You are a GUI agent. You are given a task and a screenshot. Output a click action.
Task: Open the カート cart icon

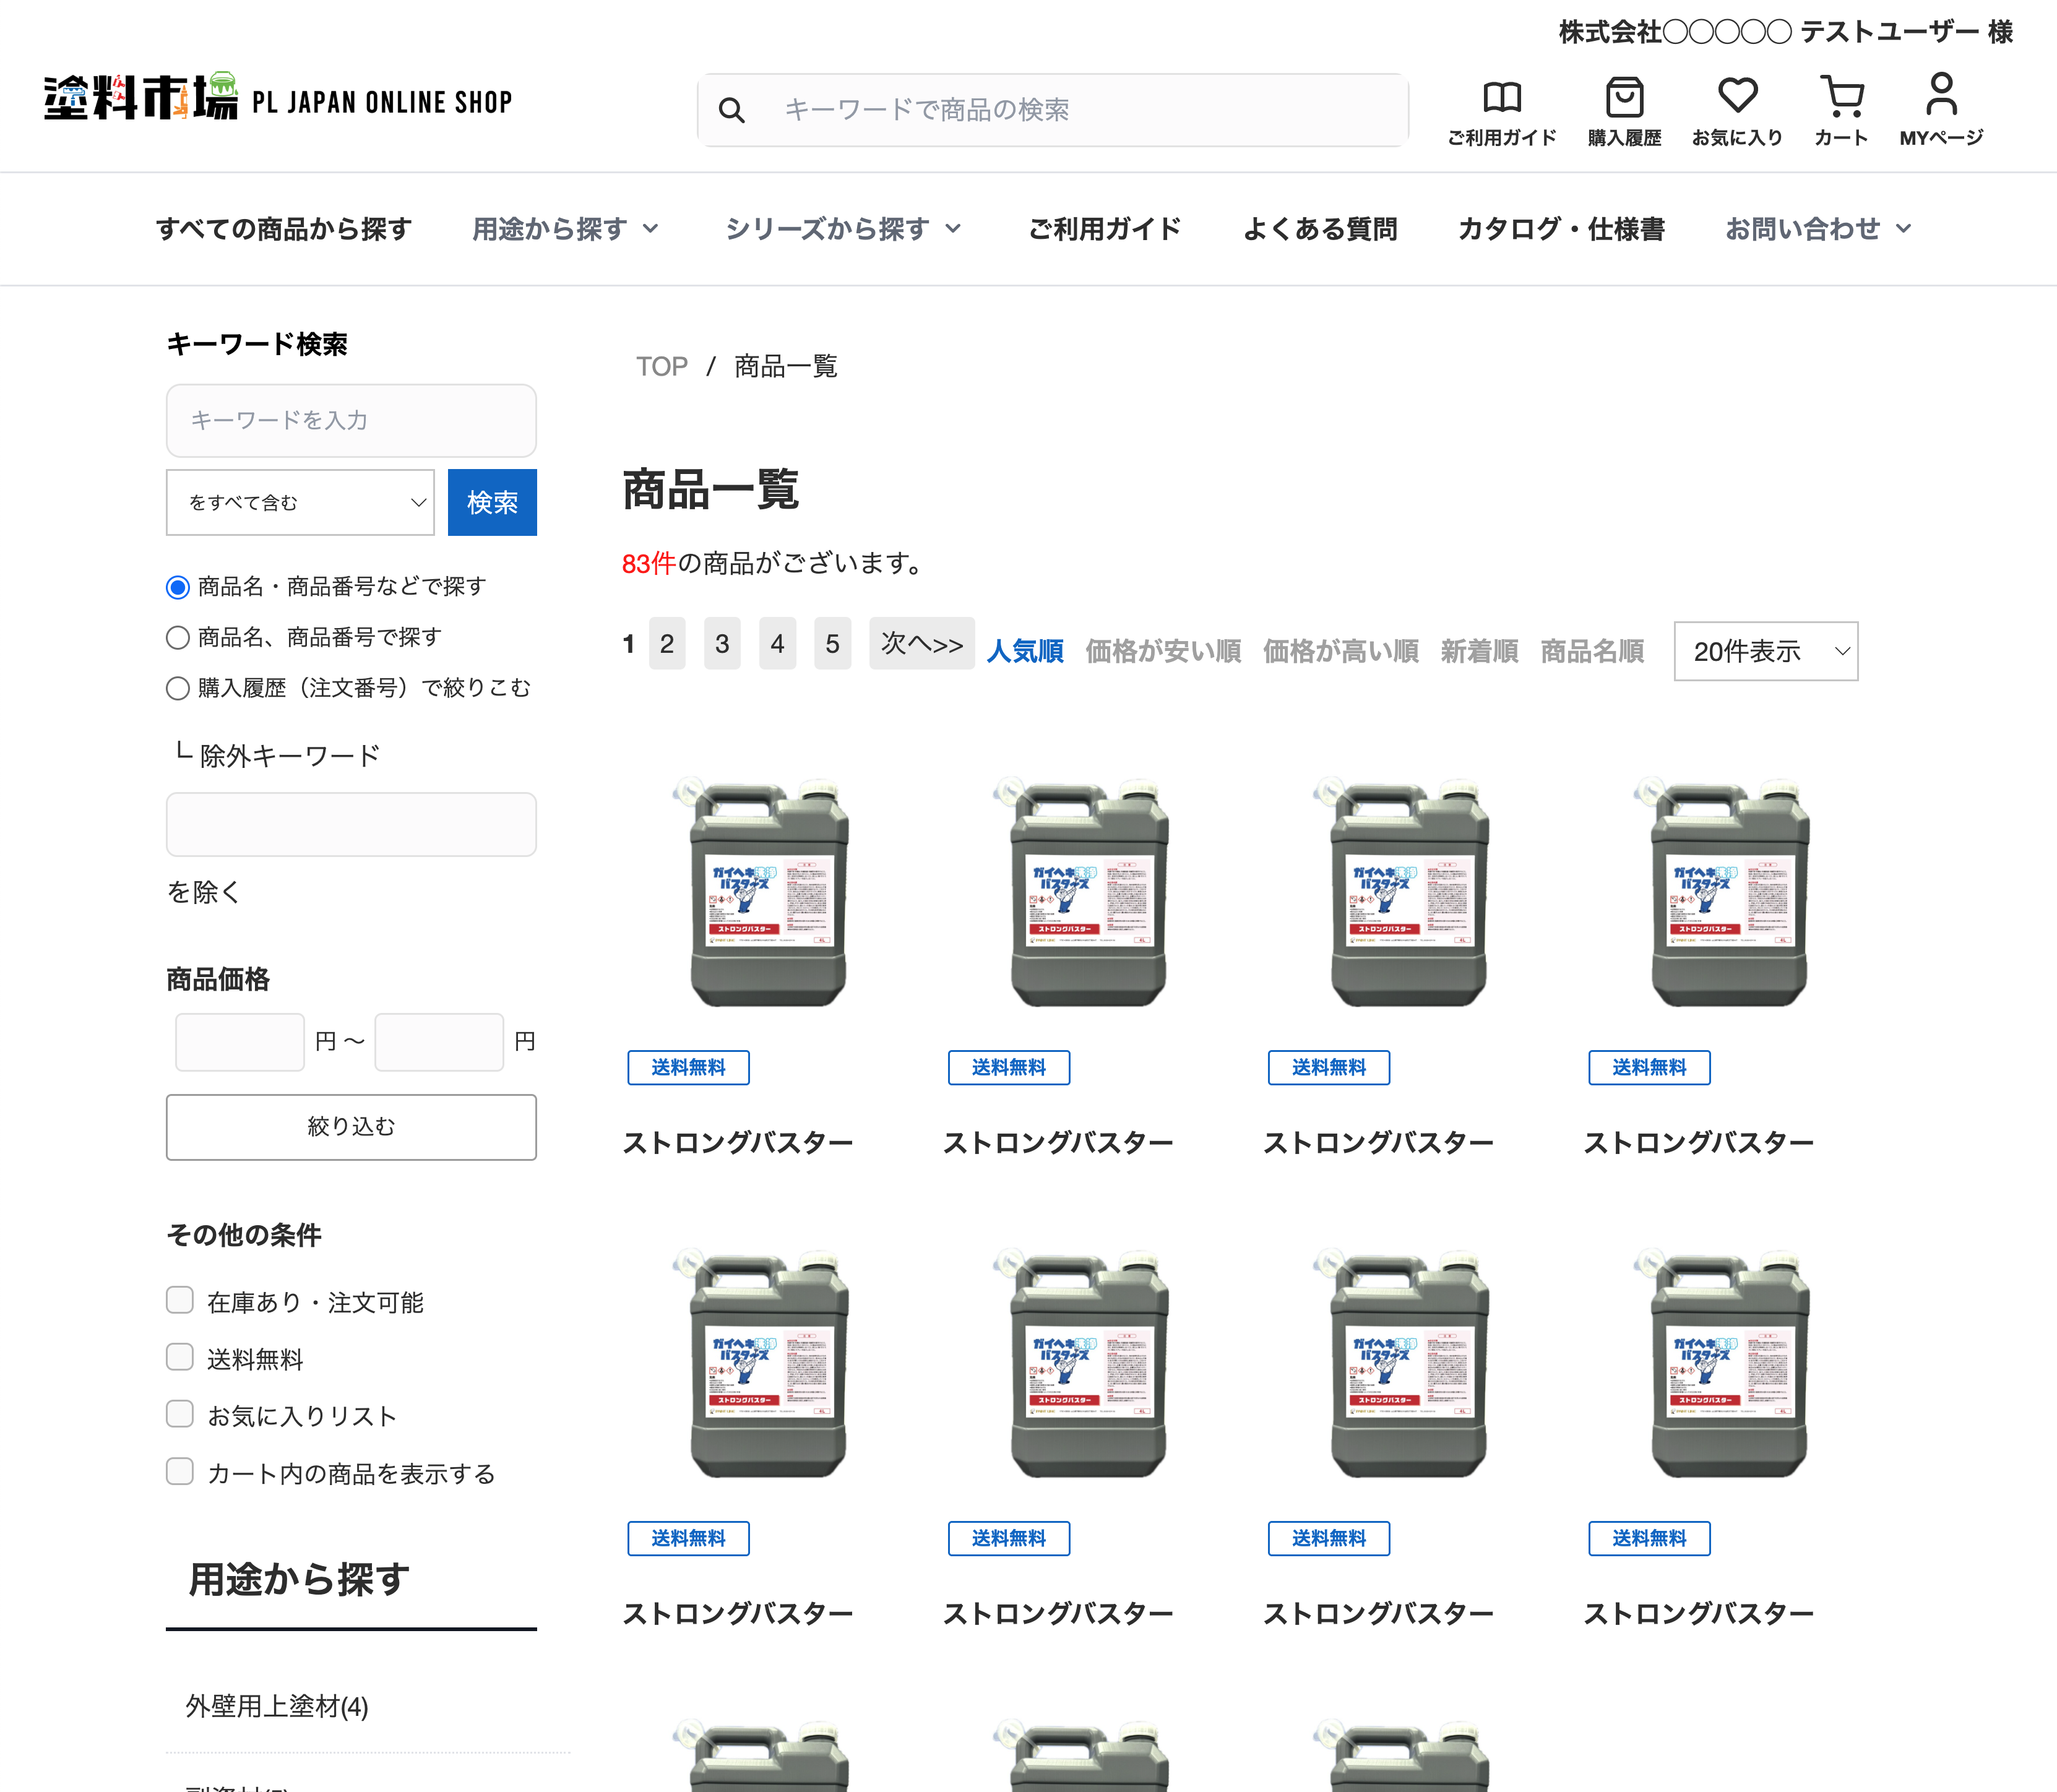coord(1841,97)
